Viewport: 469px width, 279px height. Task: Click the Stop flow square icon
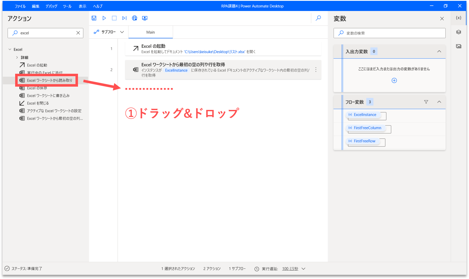click(114, 18)
